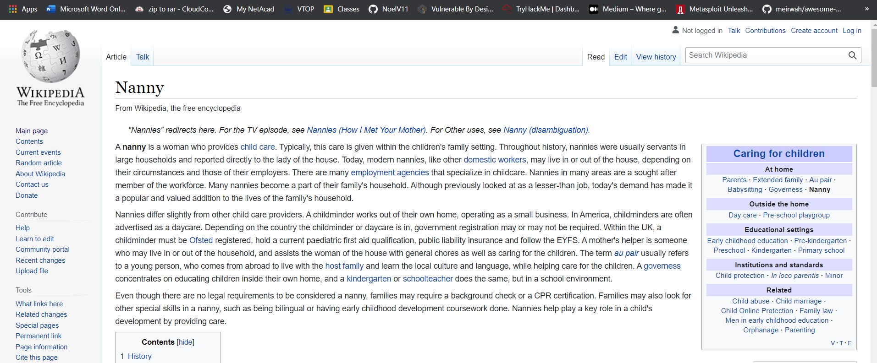
Task: Click the search magnifier icon
Action: [x=852, y=55]
